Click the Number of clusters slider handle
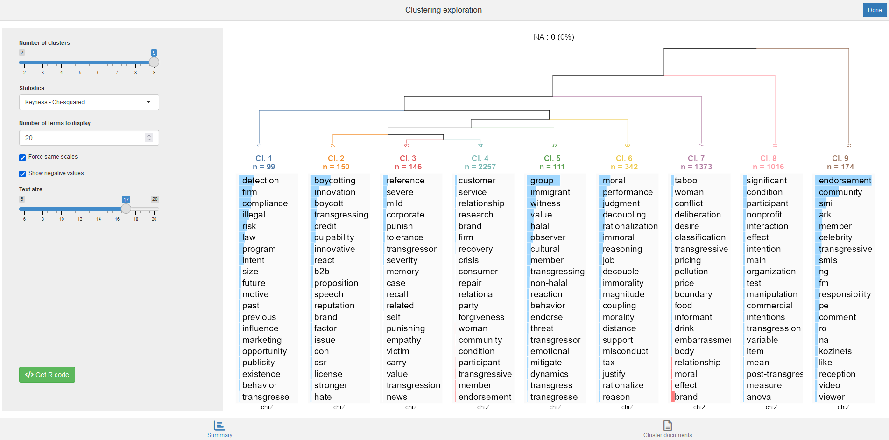889x440 pixels. 154,63
